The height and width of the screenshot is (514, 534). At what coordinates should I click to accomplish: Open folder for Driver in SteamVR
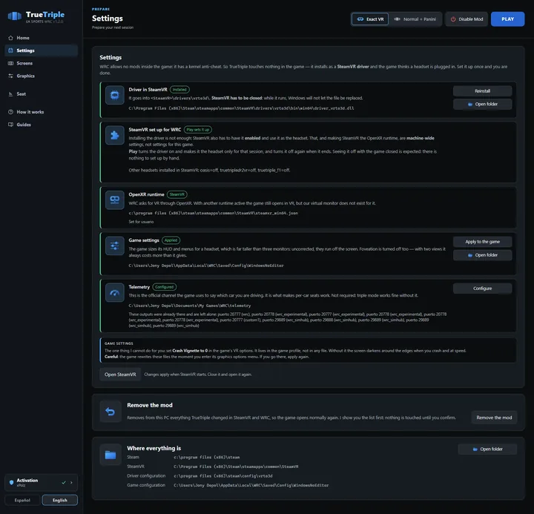[x=482, y=105]
